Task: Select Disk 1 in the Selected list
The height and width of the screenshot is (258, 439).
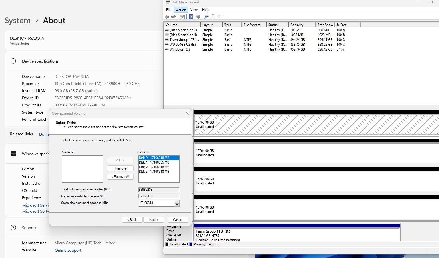Action: click(x=154, y=162)
